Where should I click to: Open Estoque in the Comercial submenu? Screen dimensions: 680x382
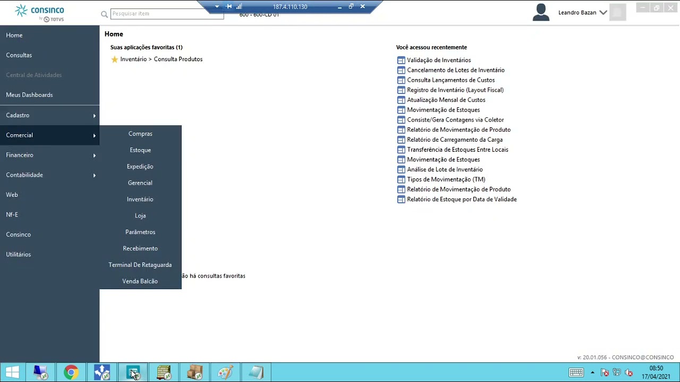(x=140, y=150)
